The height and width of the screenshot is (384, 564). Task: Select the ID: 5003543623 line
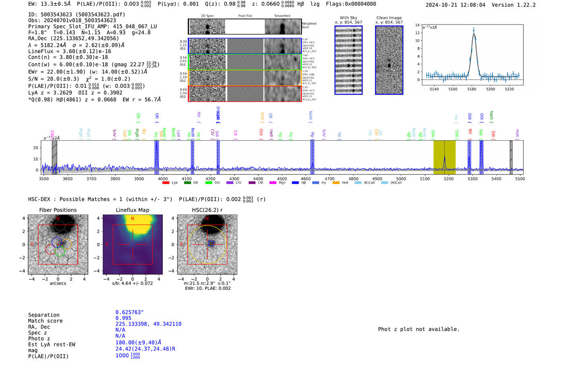click(x=77, y=15)
